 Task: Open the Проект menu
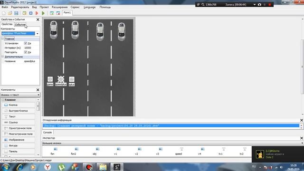click(x=44, y=7)
